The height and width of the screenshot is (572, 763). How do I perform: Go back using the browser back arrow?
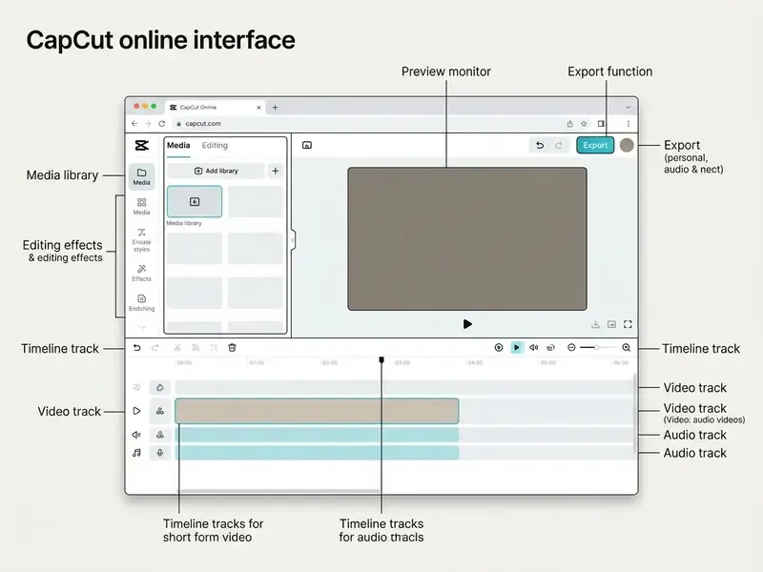[x=134, y=124]
